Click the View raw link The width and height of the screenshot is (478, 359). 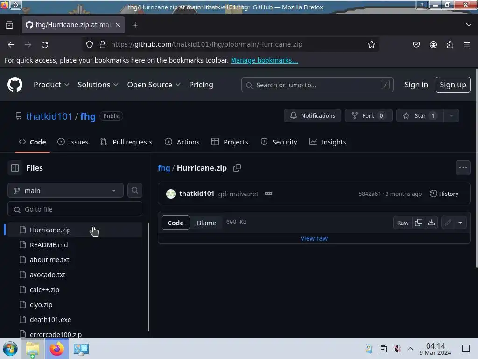click(x=314, y=238)
